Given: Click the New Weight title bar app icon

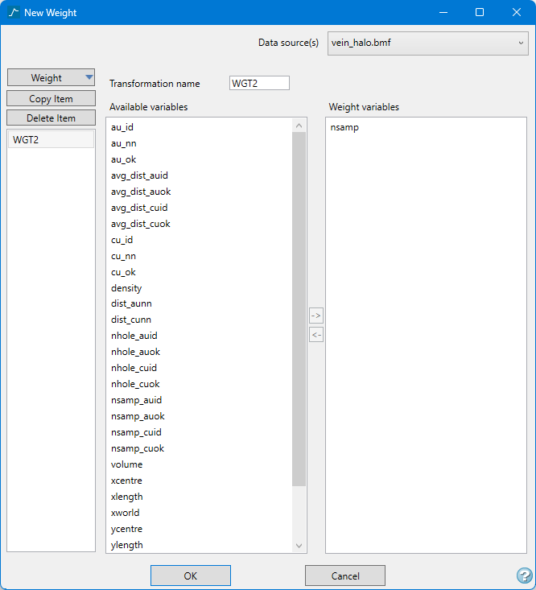Looking at the screenshot, I should [13, 13].
